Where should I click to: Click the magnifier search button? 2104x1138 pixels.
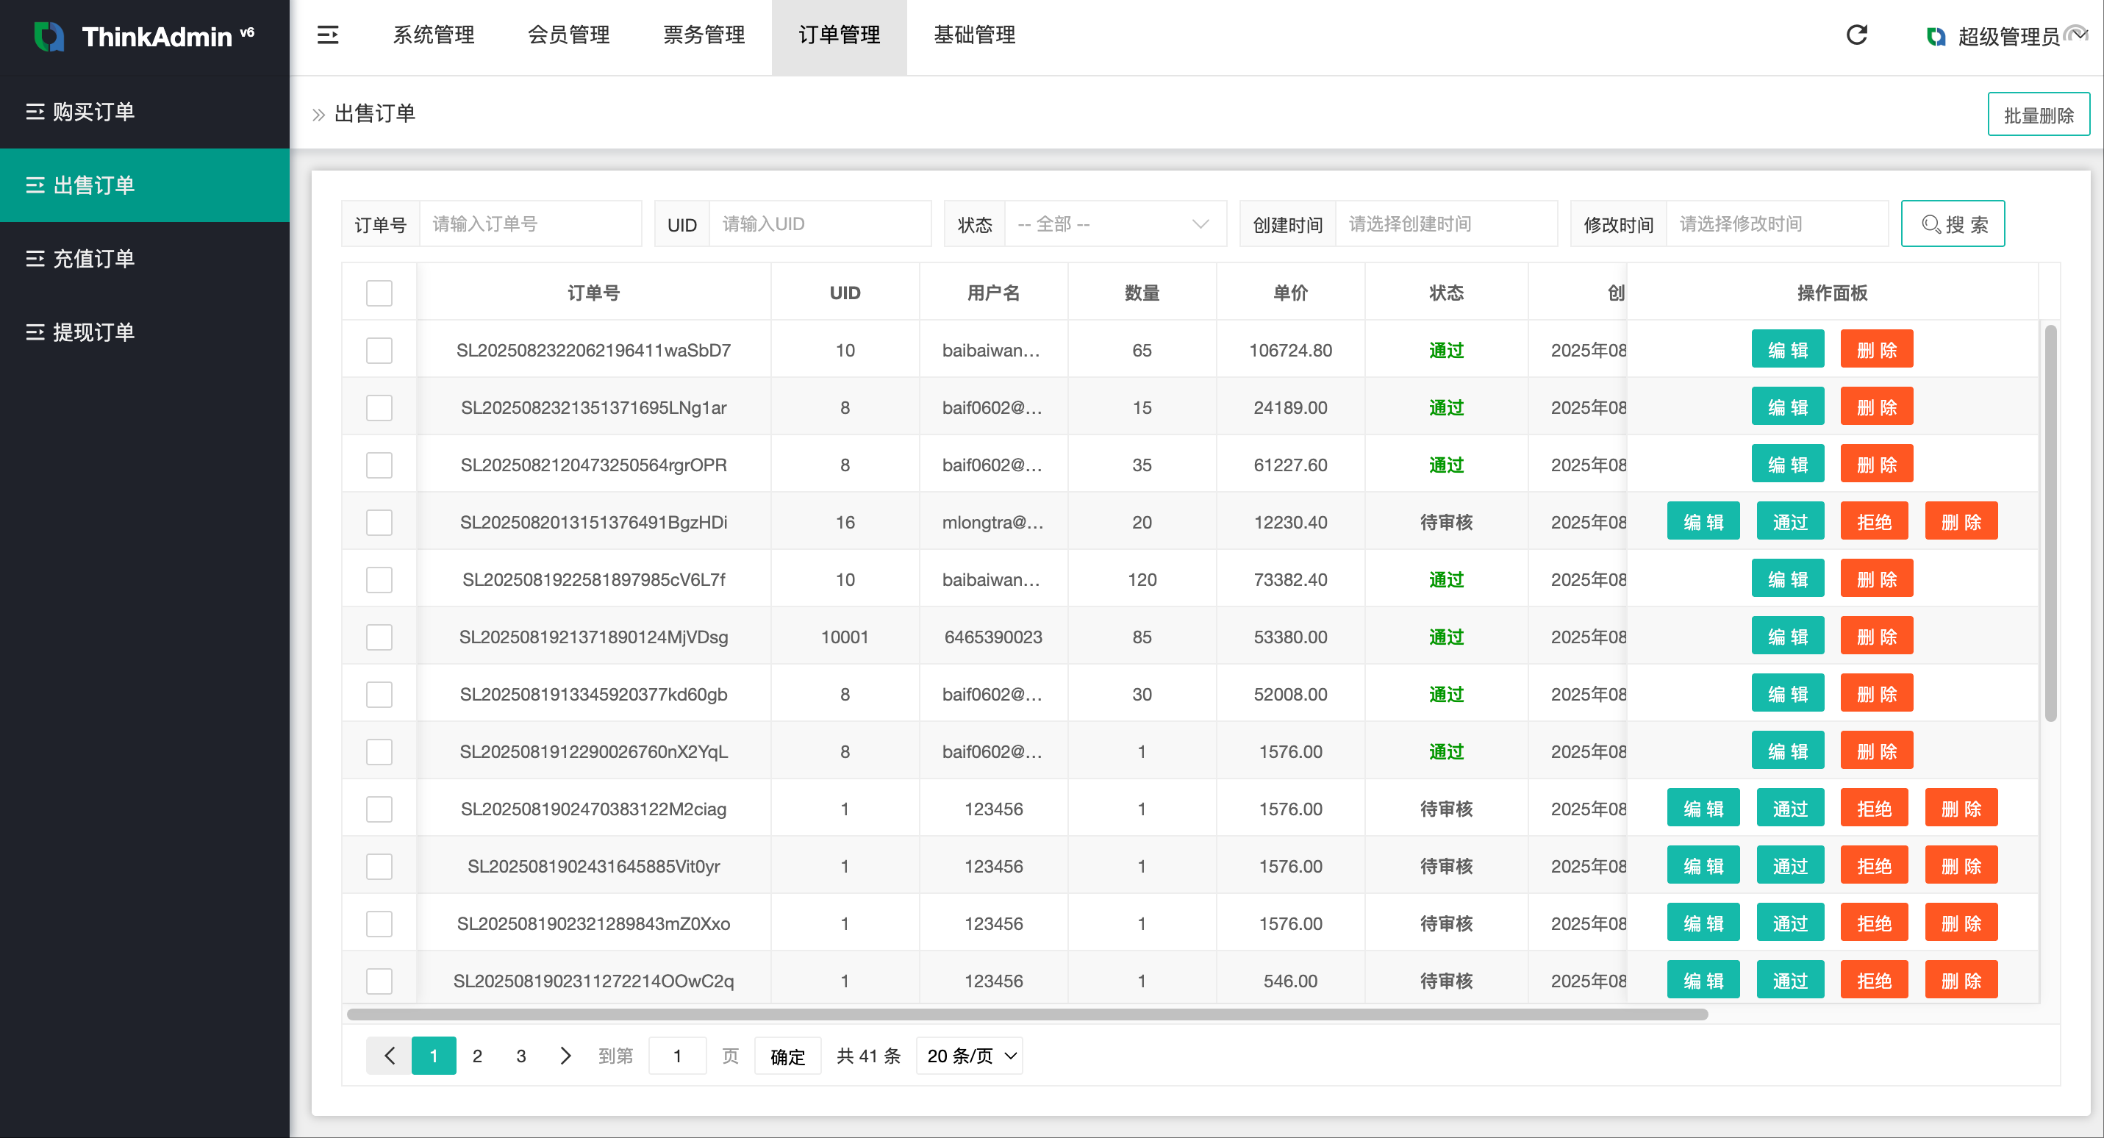(1952, 223)
